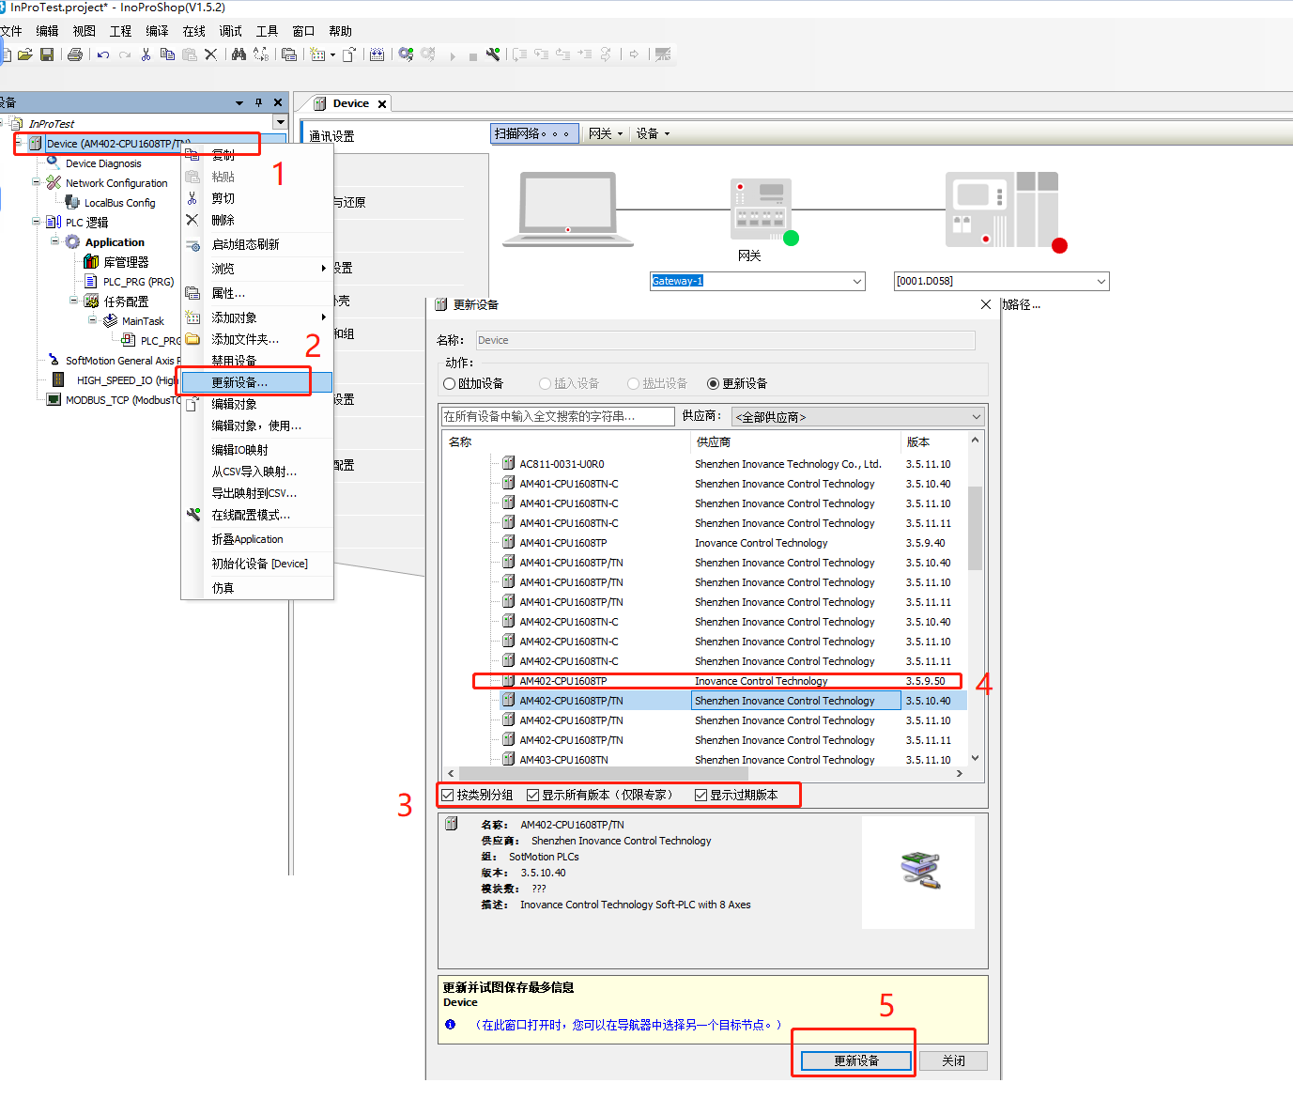Click the device search input field
Viewport: 1293px width, 1114px height.
pos(559,416)
